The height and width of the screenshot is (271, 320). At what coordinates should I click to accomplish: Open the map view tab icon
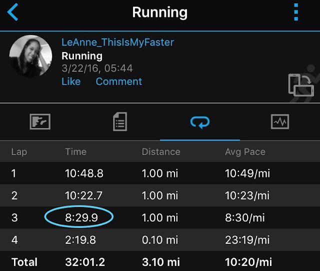tap(40, 121)
